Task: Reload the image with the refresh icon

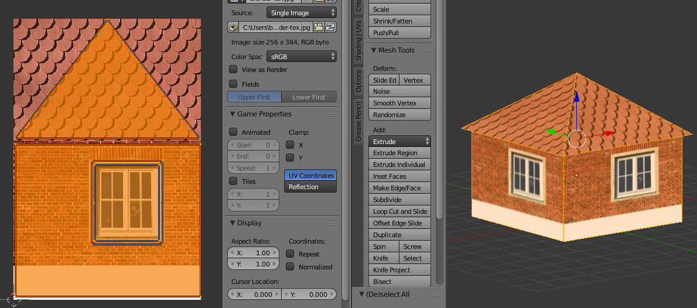Action: point(330,28)
